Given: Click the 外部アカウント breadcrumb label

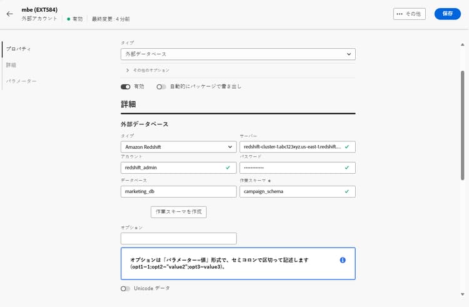Looking at the screenshot, I should [39, 19].
